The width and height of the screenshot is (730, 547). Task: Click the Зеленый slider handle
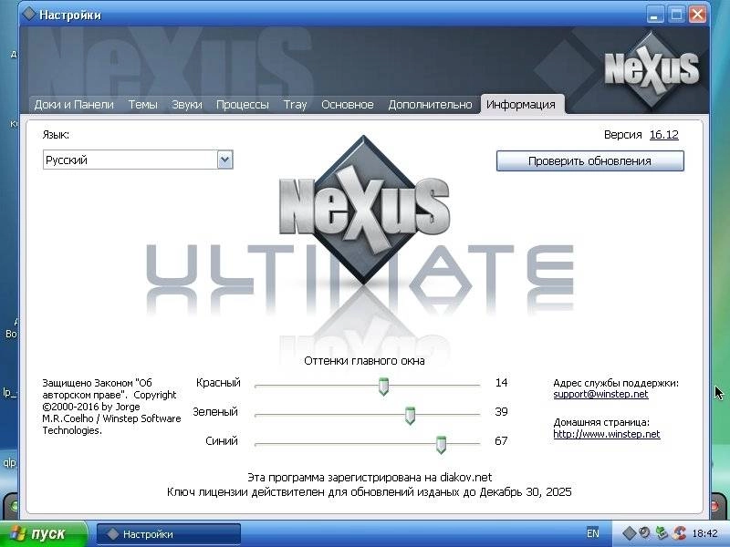(410, 416)
